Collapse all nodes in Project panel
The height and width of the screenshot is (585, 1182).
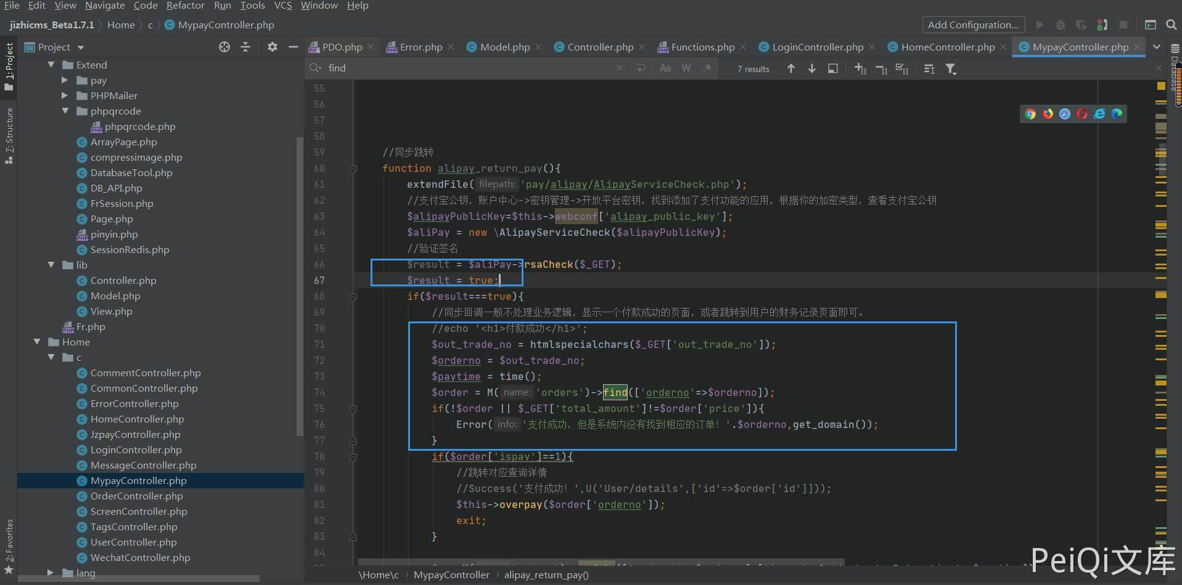pos(245,47)
